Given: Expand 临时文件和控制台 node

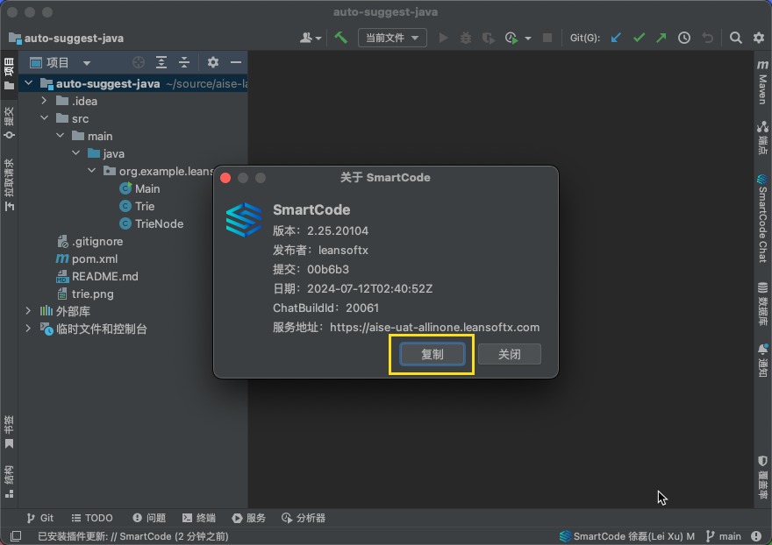Looking at the screenshot, I should coord(28,328).
